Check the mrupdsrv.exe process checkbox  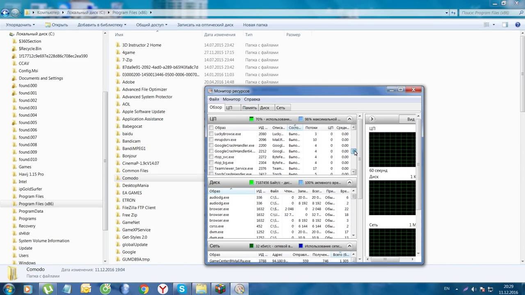point(211,140)
